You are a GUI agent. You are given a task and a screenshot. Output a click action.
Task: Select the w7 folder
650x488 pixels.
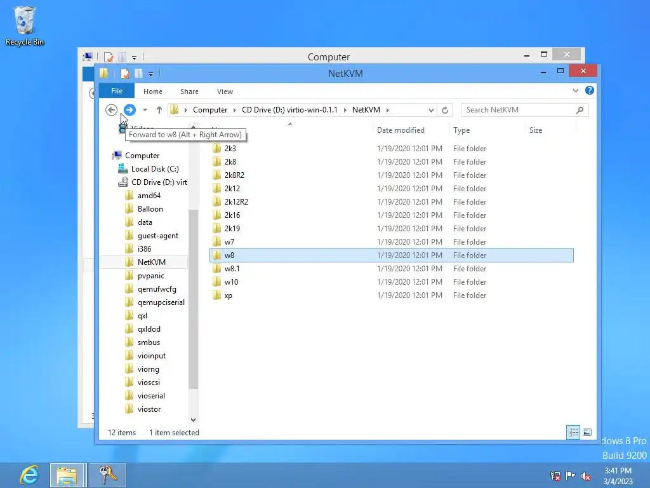391,242
